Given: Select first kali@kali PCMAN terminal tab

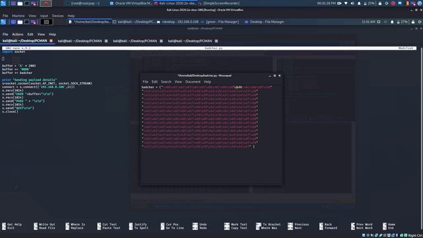Looking at the screenshot, I should 25,41.
